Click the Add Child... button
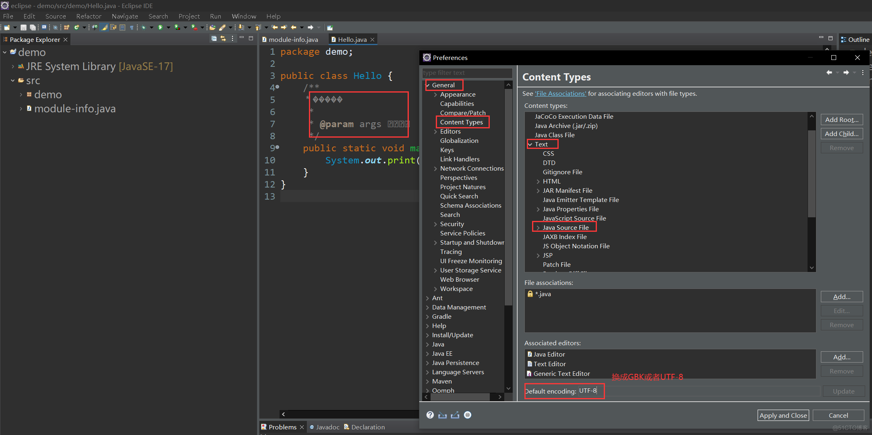Screen dimensions: 872x435 click(842, 134)
